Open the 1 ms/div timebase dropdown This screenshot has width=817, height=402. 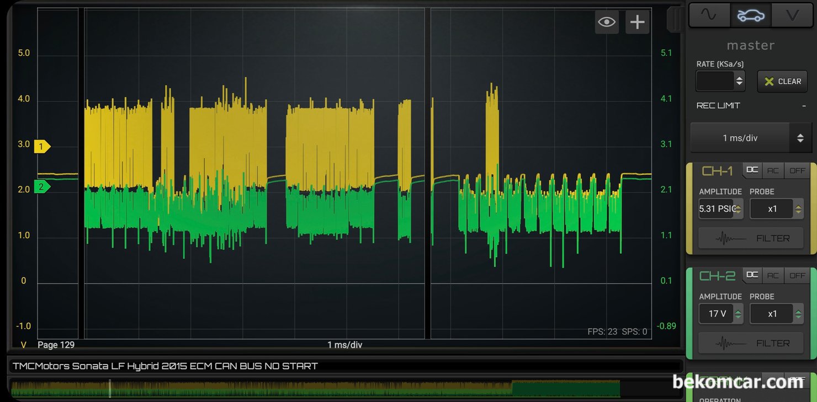750,138
